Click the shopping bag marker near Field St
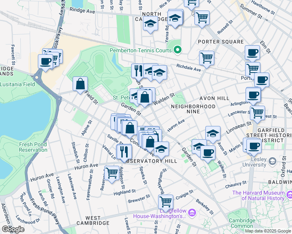The width and height of the screenshot is (292, 234). click(80, 85)
